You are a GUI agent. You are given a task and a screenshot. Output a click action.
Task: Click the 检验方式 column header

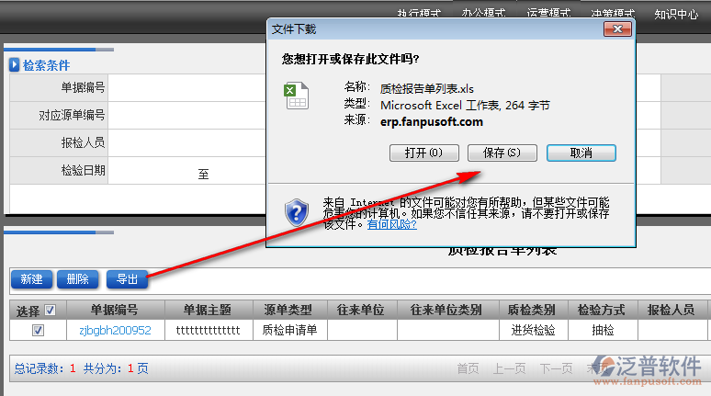(x=603, y=310)
